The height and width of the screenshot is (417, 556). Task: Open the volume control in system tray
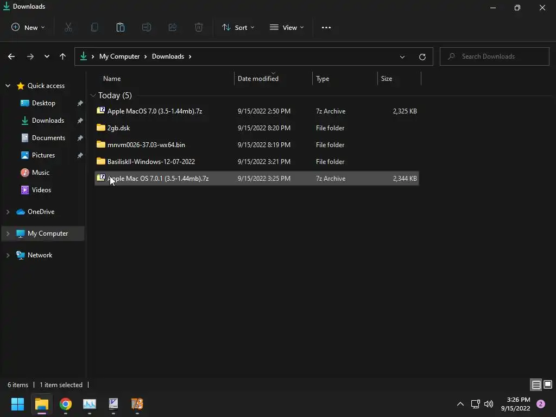(489, 404)
